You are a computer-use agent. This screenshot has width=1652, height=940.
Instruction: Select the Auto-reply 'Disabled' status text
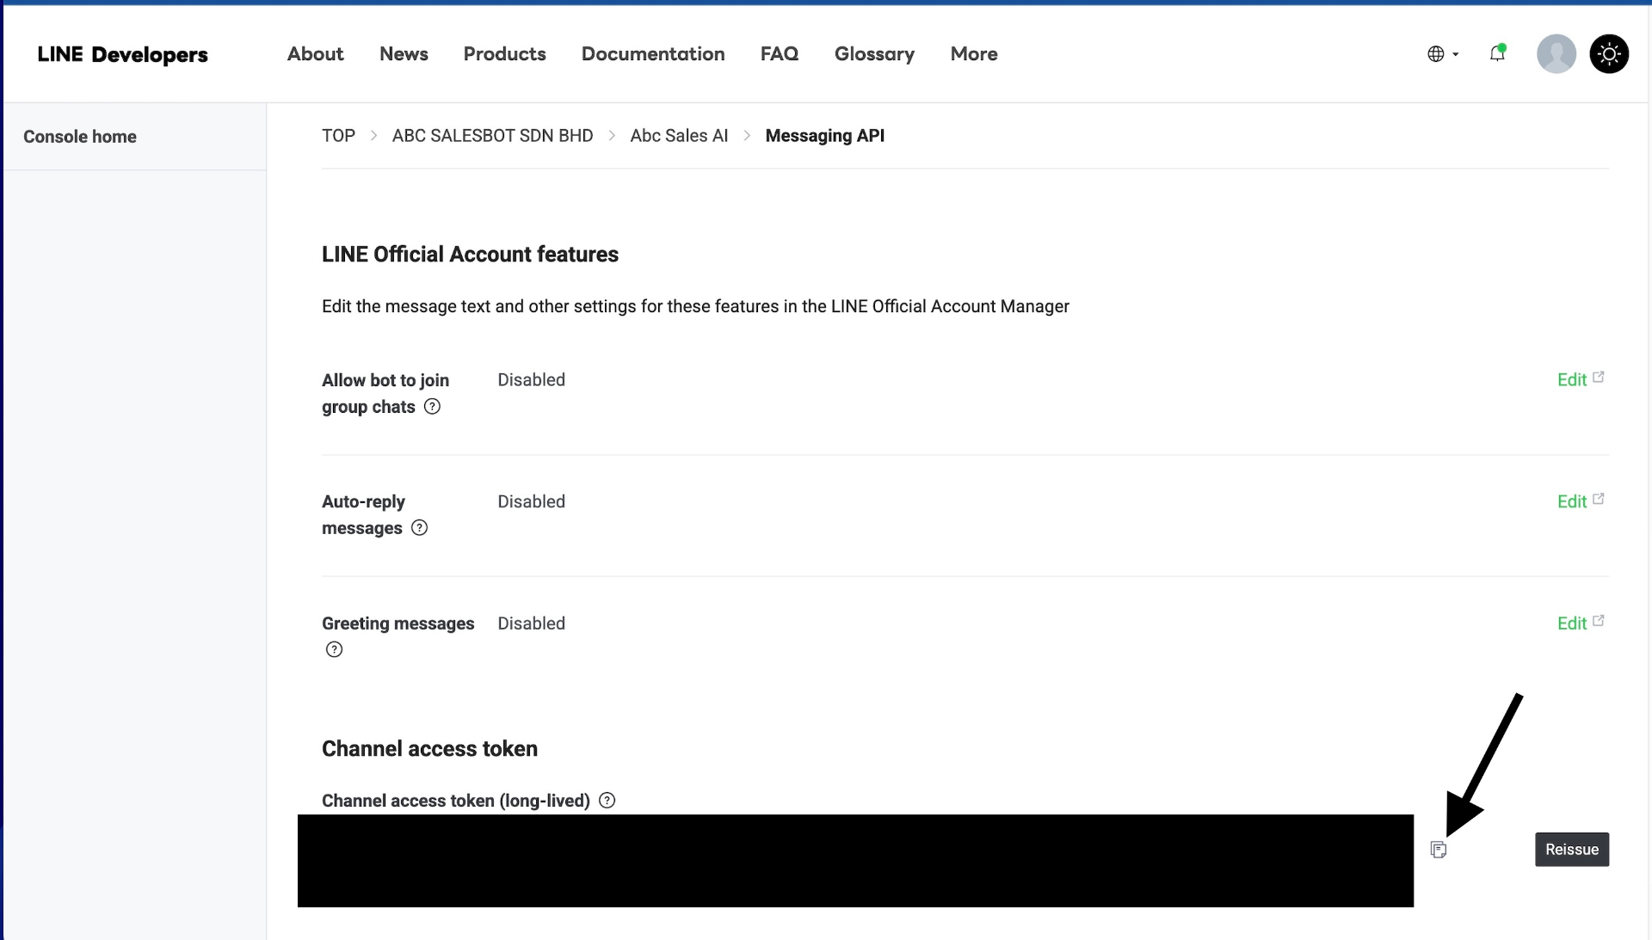pyautogui.click(x=532, y=501)
